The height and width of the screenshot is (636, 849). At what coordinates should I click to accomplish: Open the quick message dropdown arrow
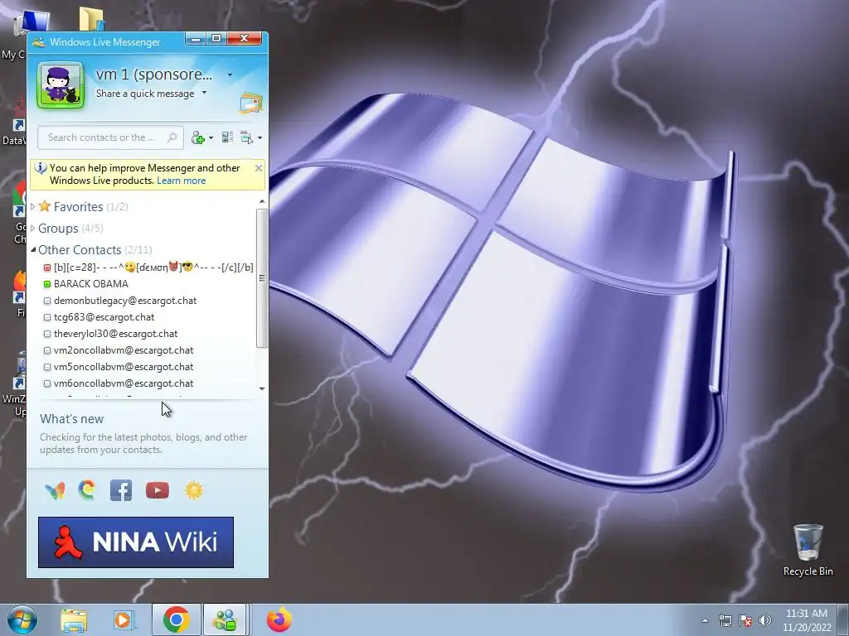(204, 93)
